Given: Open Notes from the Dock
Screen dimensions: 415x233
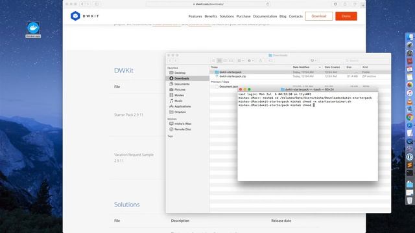Looking at the screenshot, I should tap(410, 77).
